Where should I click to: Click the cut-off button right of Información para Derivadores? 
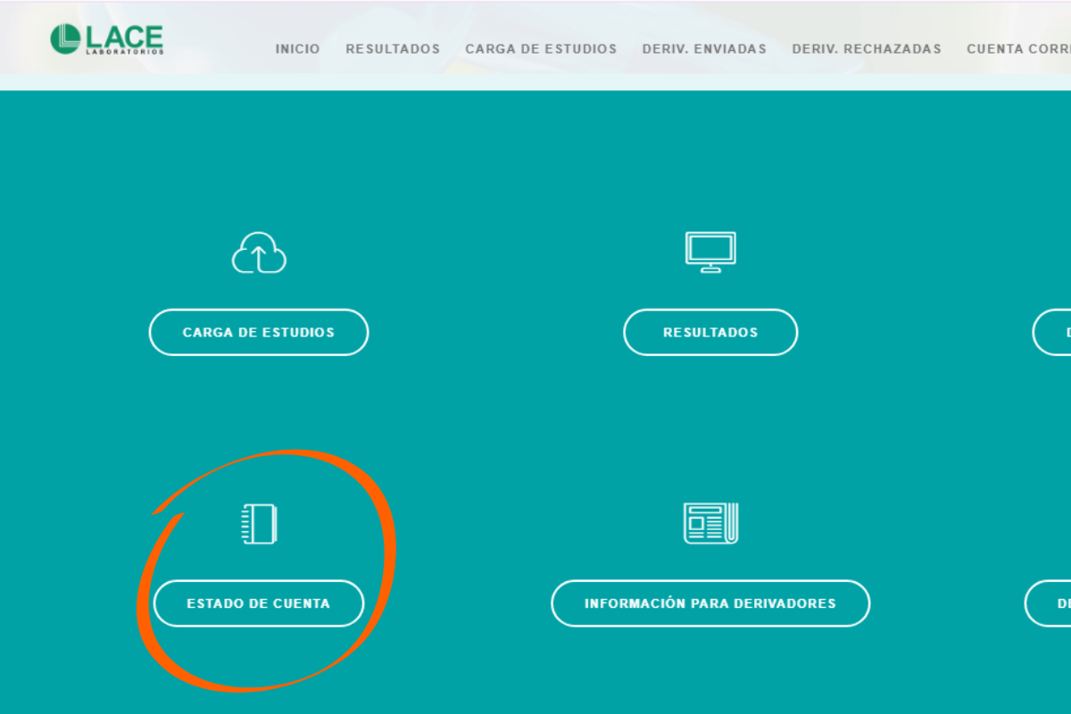1050,603
